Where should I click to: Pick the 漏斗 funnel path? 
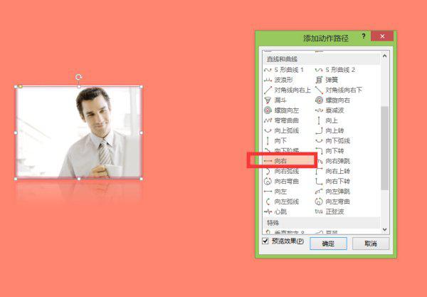point(279,100)
